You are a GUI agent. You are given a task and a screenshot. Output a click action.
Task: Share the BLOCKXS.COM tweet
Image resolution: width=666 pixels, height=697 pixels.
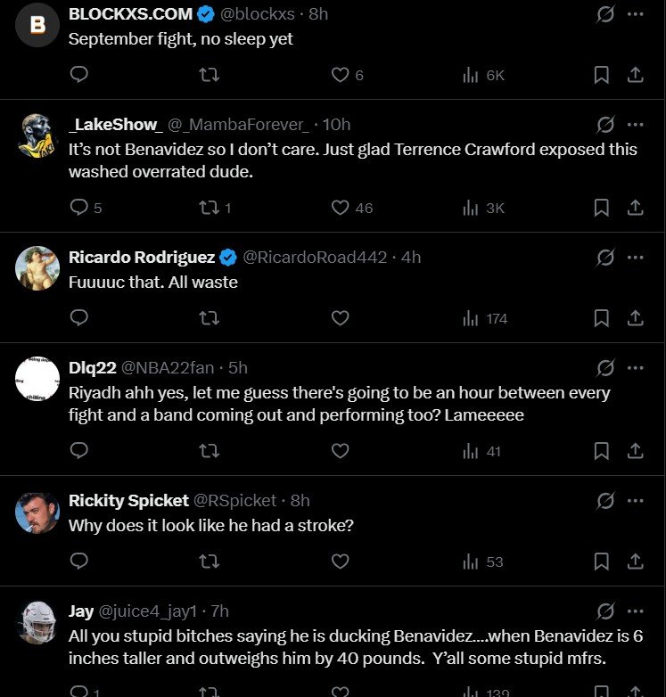[x=635, y=76]
